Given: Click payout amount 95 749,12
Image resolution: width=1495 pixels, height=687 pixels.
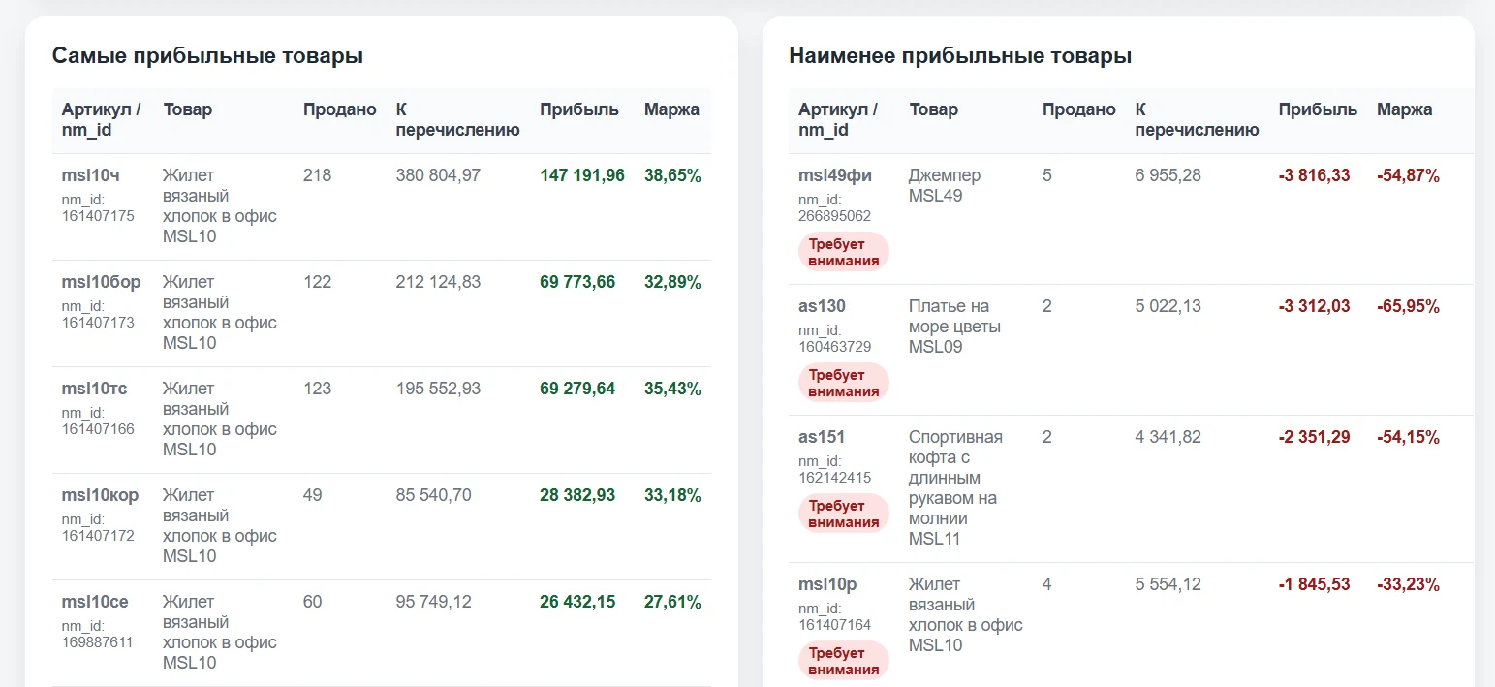Looking at the screenshot, I should (x=434, y=602).
